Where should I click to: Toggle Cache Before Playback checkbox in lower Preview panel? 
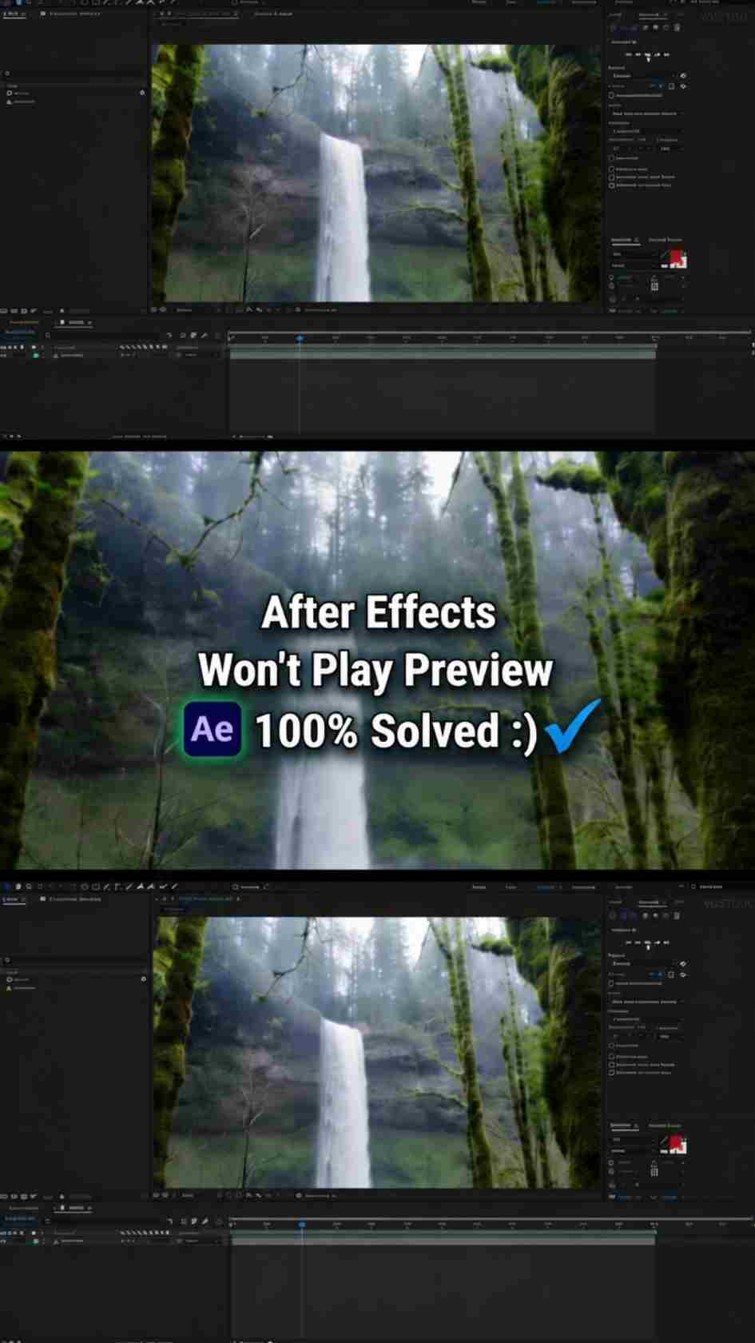pyautogui.click(x=611, y=983)
